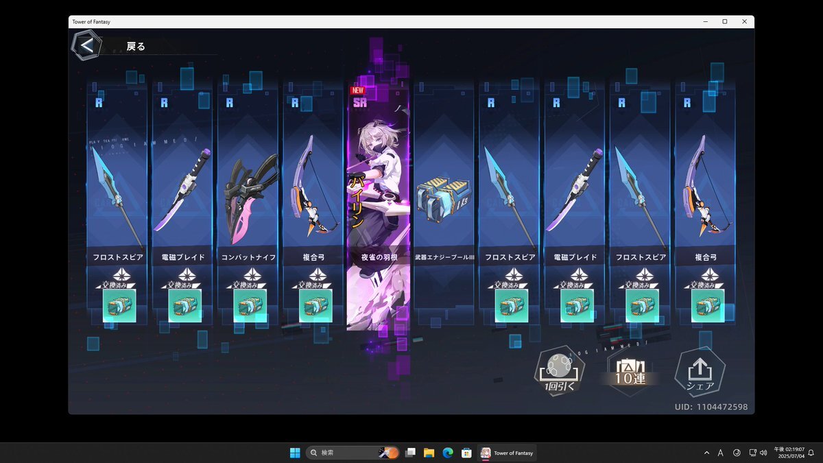
Task: Click the 夜雀の羽根 name label
Action: click(379, 257)
